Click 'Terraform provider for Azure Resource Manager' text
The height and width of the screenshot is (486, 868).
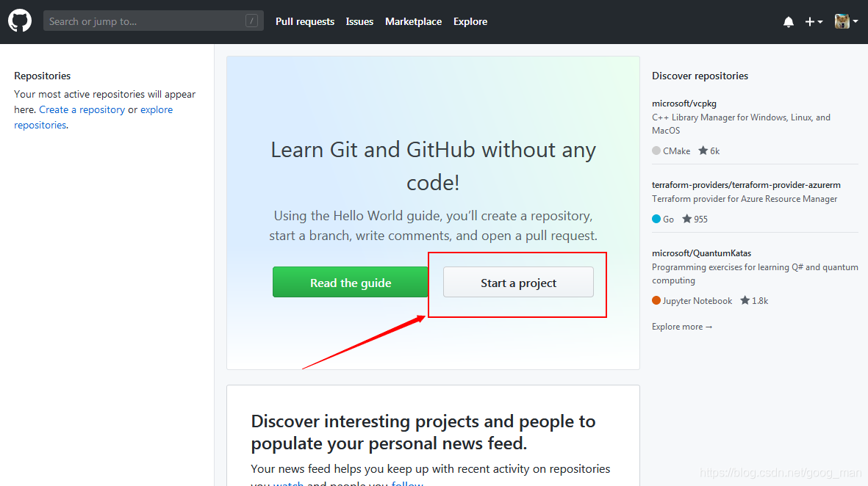pos(745,199)
